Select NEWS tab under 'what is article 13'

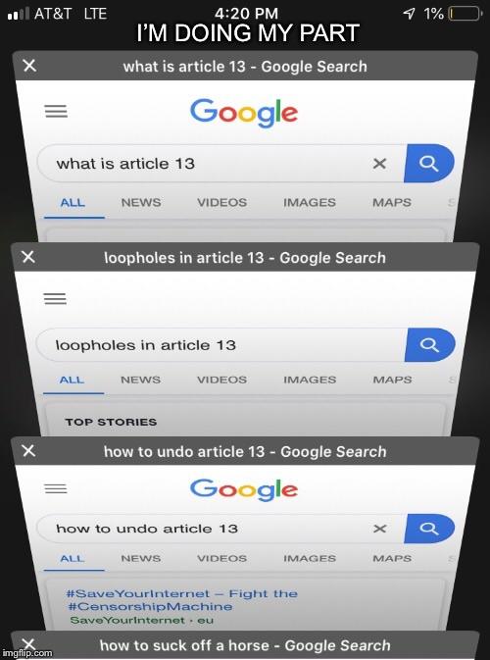[141, 202]
